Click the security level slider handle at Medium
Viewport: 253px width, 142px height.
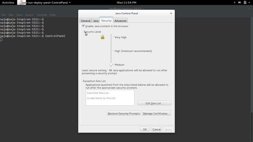point(111,65)
